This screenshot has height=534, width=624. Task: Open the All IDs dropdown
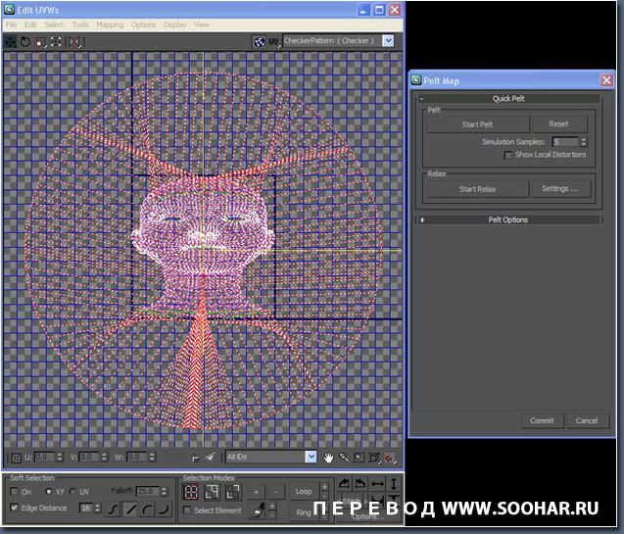tap(311, 457)
